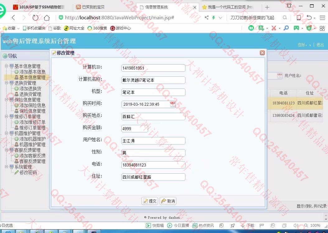Go to browser home page icon
Screen dimensions: 328x233
pyautogui.click(x=47, y=18)
